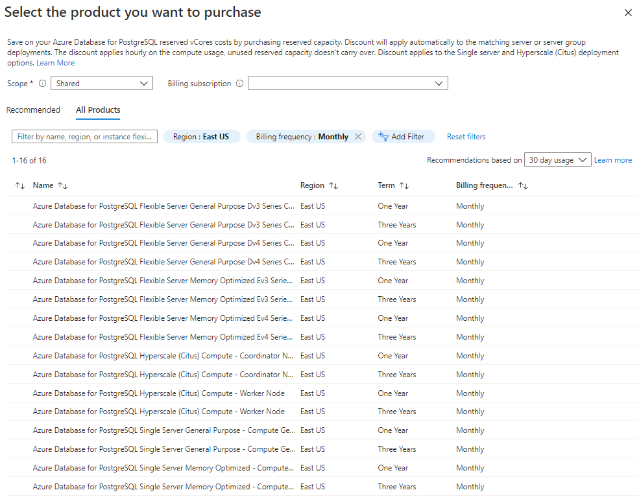This screenshot has width=639, height=501.
Task: Switch to the Recommended tab
Action: coord(33,110)
